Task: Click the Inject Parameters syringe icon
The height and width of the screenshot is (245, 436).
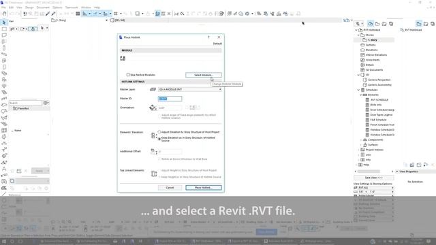Action: click(x=54, y=14)
